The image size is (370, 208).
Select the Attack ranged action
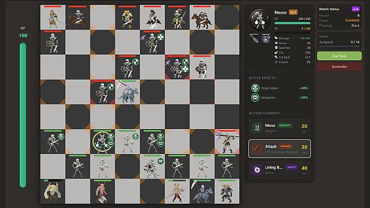(280, 148)
